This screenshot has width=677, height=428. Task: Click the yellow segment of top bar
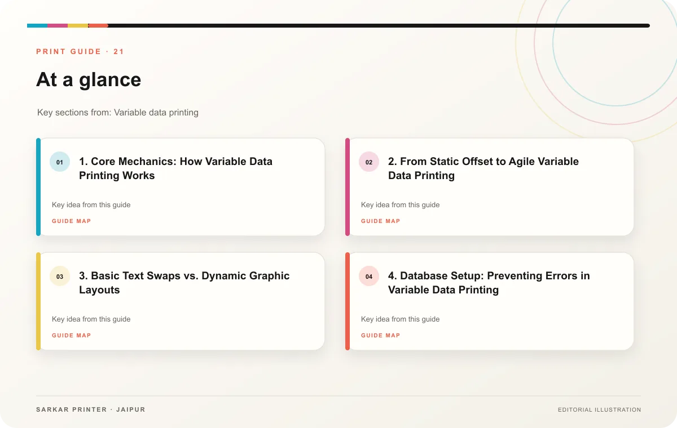[78, 25]
